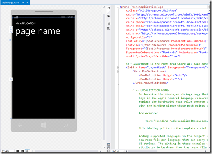Enable the vertical split view button

[109, 144]
